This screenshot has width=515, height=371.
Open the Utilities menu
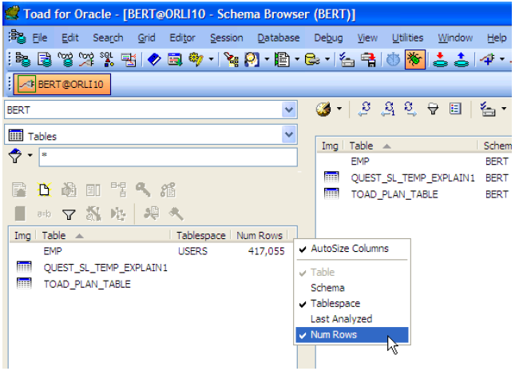point(407,38)
